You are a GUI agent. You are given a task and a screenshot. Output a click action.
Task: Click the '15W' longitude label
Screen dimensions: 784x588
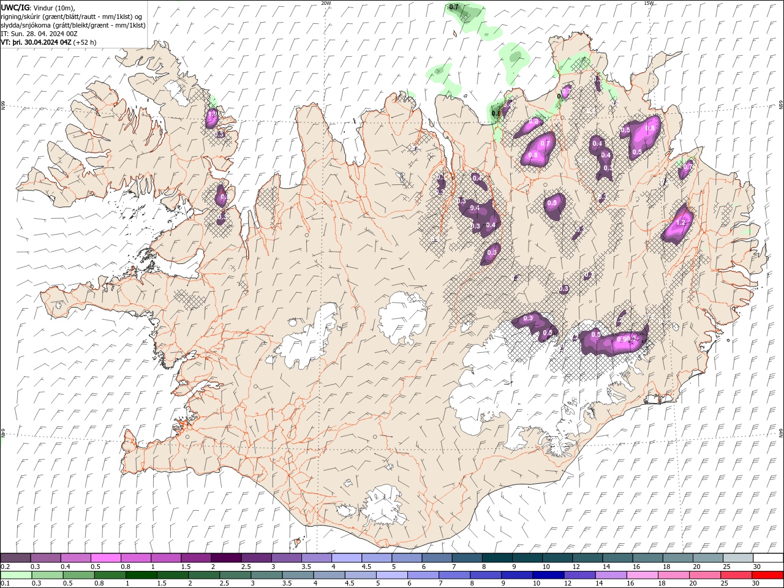tap(649, 3)
